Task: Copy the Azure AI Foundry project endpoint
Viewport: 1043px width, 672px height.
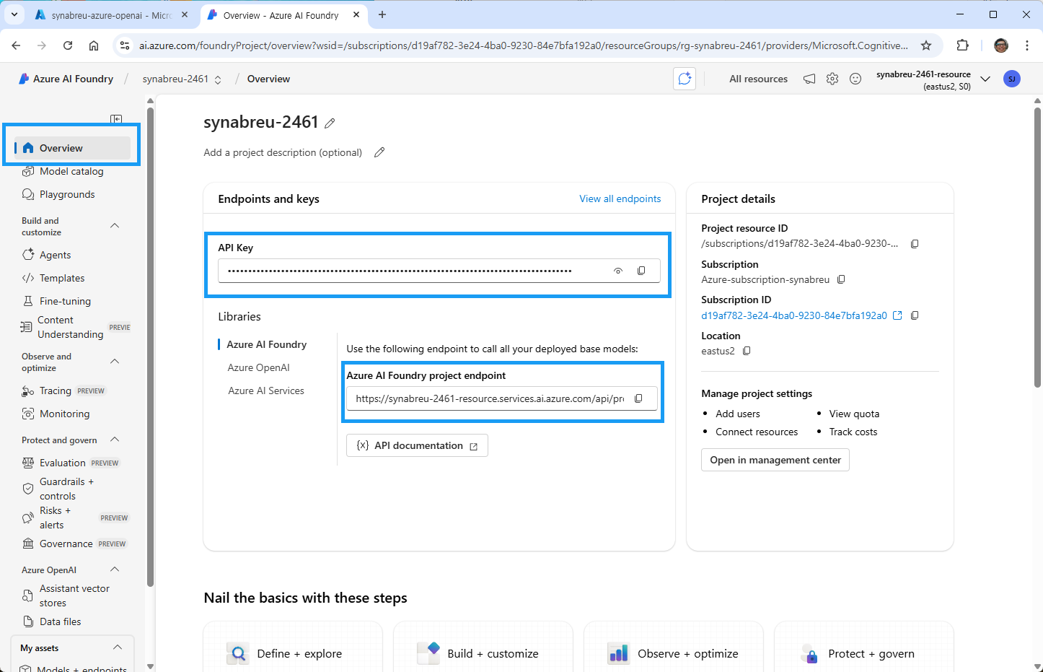Action: pyautogui.click(x=638, y=398)
